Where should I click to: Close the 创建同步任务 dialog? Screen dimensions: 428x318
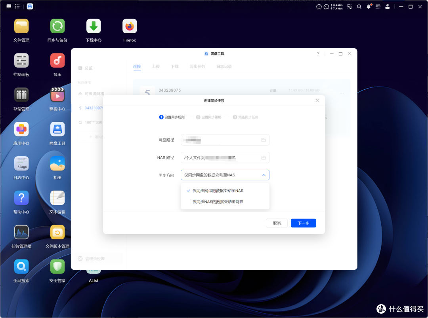[x=317, y=100]
